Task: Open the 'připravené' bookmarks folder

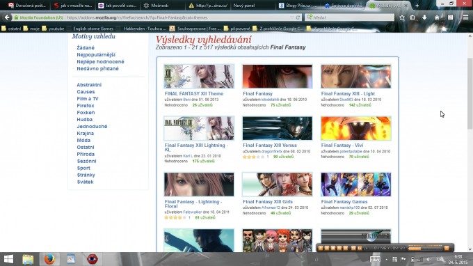Action: (x=237, y=29)
